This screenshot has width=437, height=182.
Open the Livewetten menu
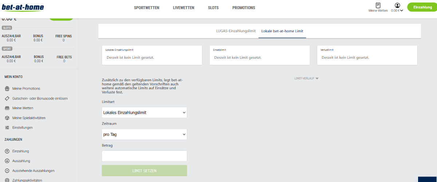(x=184, y=8)
